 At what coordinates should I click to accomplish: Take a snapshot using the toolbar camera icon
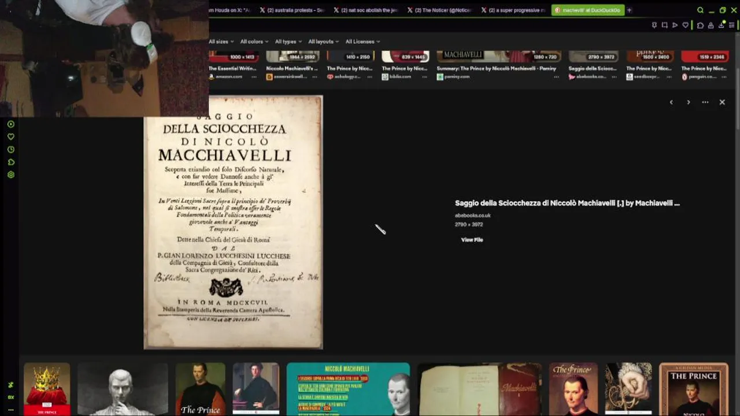click(x=664, y=25)
